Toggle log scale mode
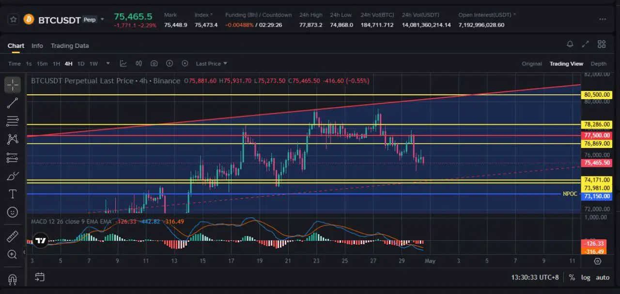 (586, 278)
